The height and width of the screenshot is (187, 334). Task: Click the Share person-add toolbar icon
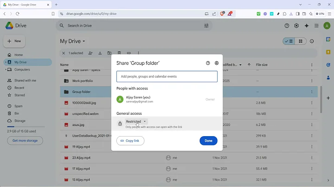click(90, 53)
